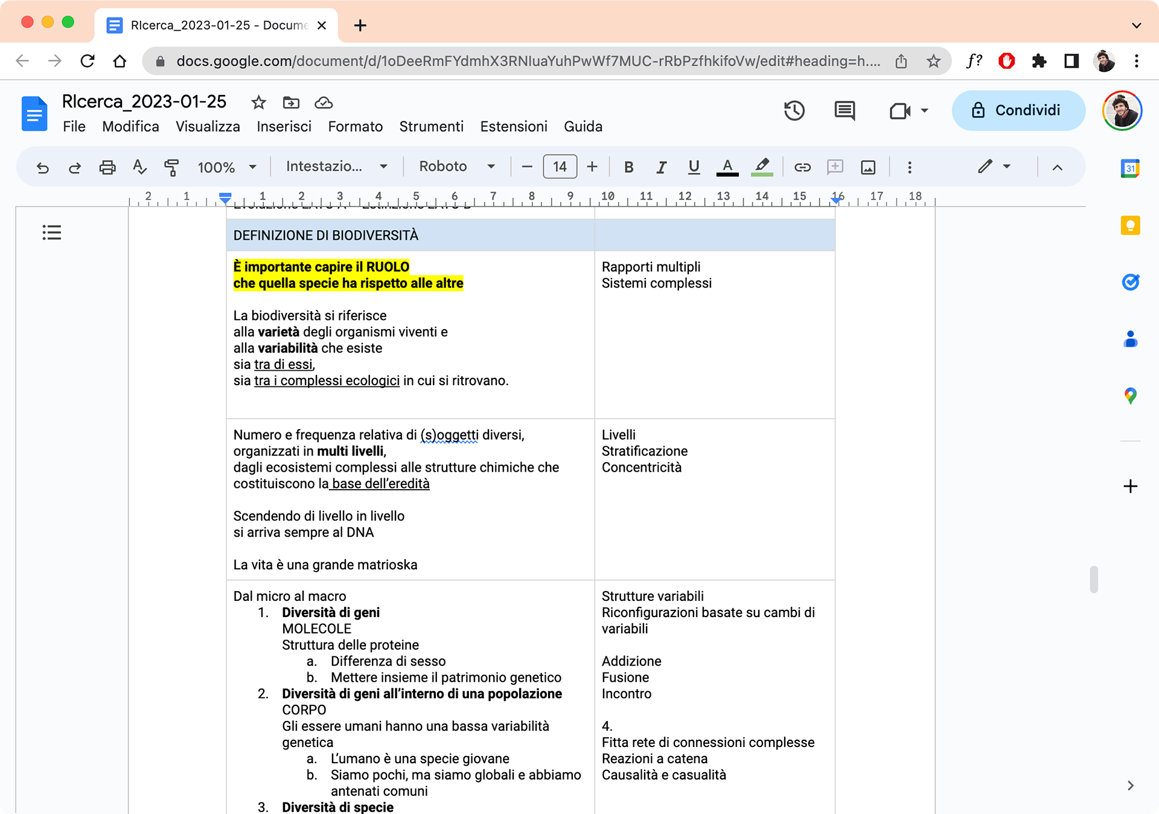The width and height of the screenshot is (1159, 814).
Task: Open the Modifica menu
Action: point(130,126)
